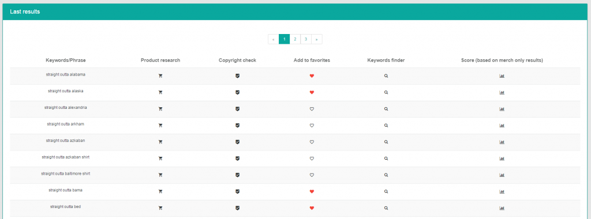The height and width of the screenshot is (219, 591).
Task: Click the Copyright check column header
Action: (237, 60)
